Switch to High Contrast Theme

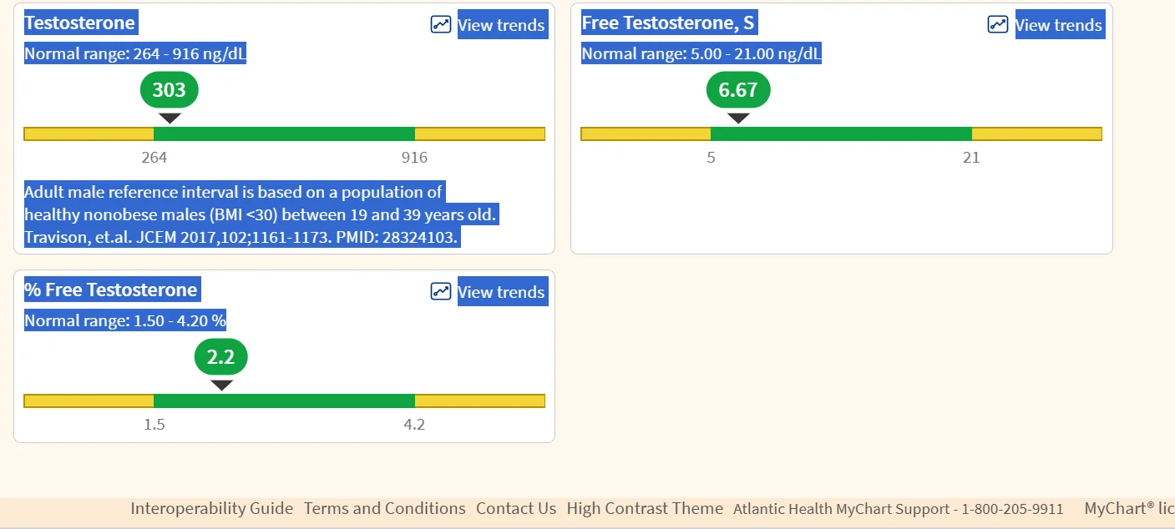[x=645, y=508]
